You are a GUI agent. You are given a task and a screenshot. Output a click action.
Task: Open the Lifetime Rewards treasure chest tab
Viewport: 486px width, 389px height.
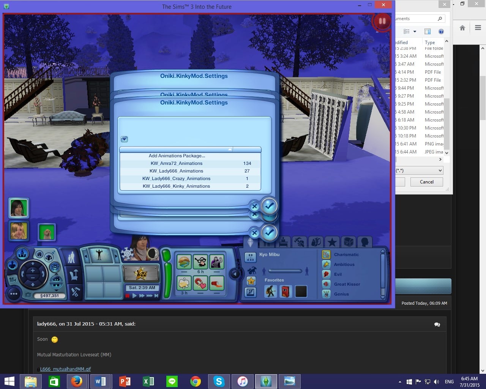pos(348,242)
